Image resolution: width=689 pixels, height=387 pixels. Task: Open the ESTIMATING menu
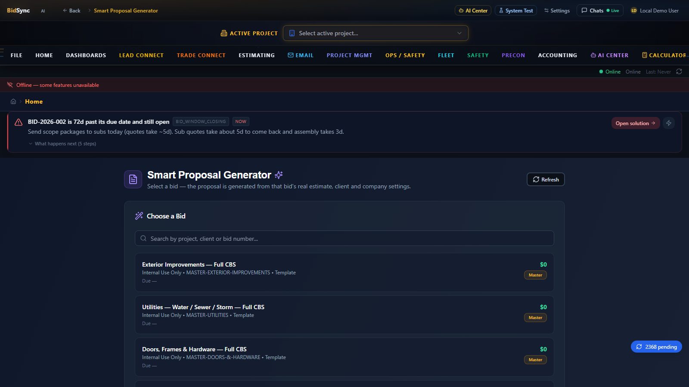pos(257,55)
